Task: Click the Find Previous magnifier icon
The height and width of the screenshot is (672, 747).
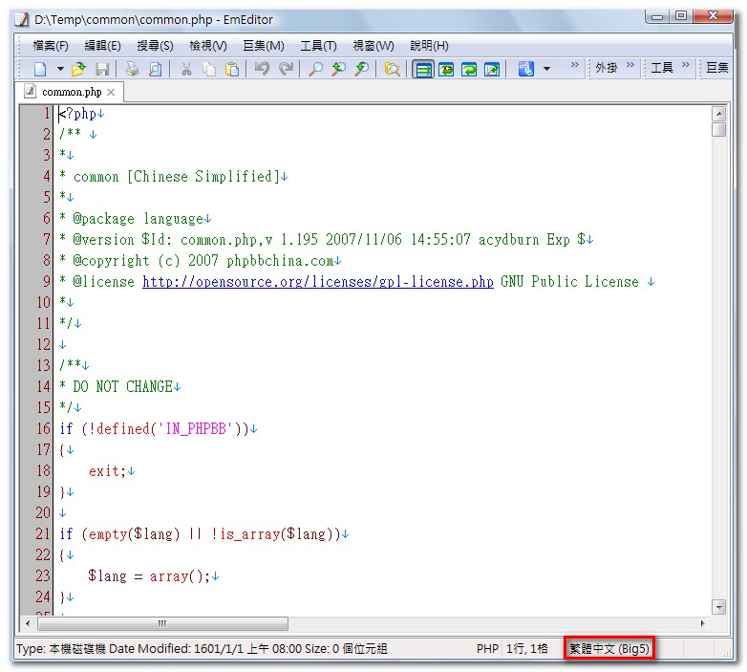Action: 339,69
